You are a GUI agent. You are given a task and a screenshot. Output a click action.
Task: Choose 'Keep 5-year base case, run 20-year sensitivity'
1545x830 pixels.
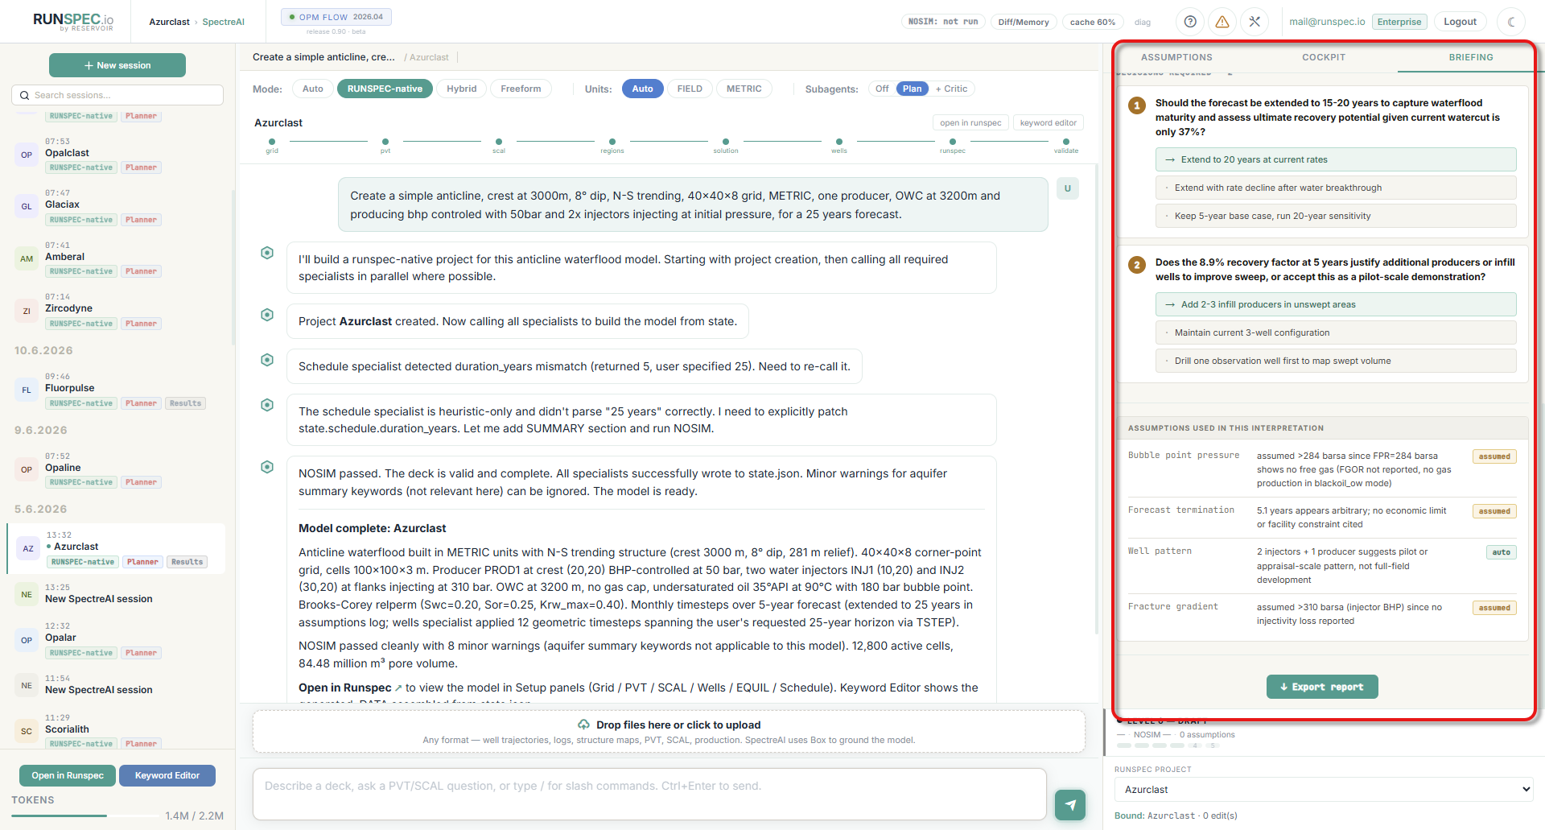click(x=1336, y=216)
